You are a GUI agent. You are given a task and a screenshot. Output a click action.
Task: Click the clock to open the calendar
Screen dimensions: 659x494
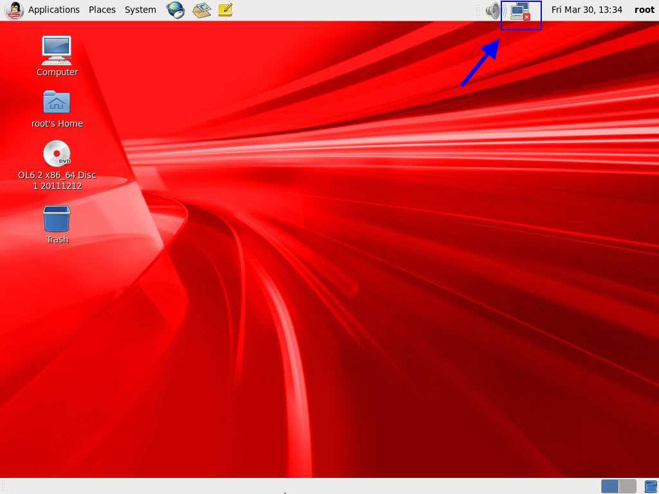tap(586, 10)
